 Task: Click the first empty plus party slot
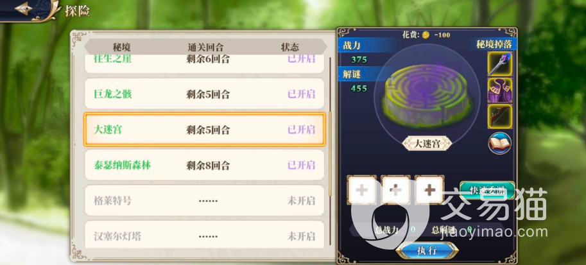(361, 190)
